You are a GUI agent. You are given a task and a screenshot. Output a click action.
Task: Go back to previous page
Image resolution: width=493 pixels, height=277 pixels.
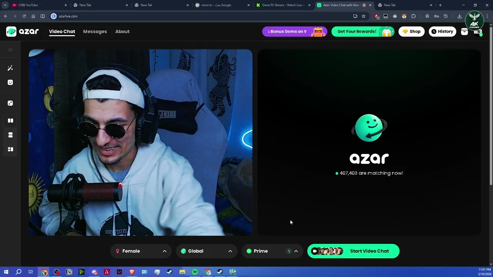tap(5, 16)
